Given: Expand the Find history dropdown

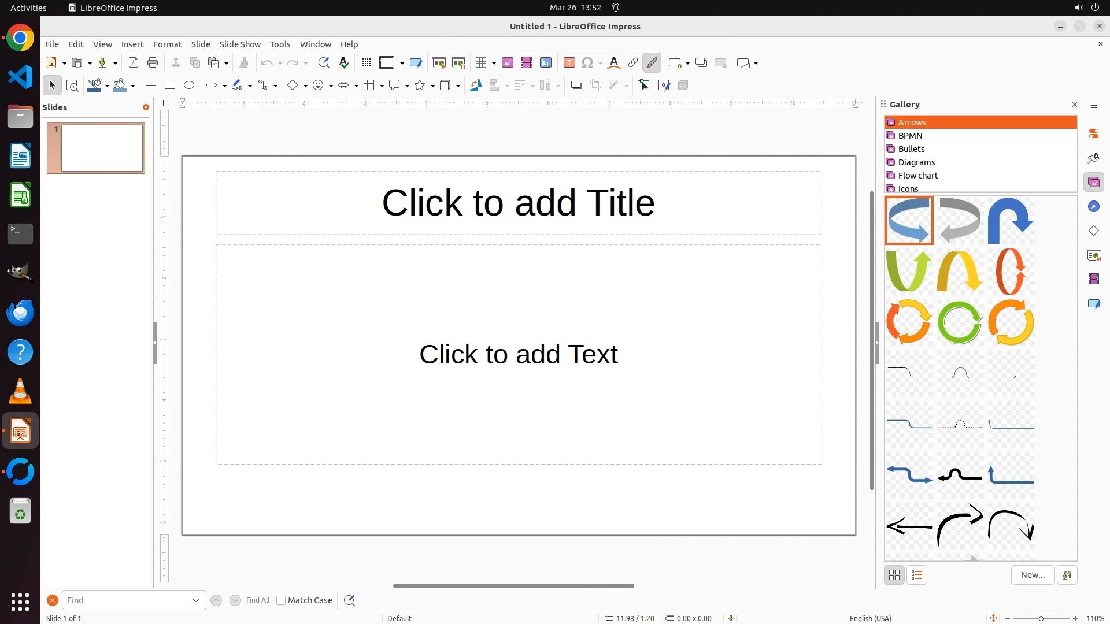Looking at the screenshot, I should (196, 600).
